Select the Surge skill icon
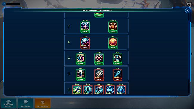The height and width of the screenshot is (109, 194). [x=77, y=90]
